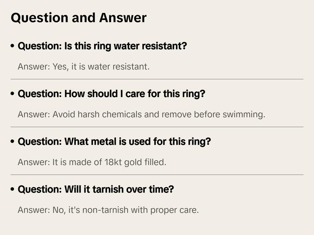Screen dimensions: 314x235
Task: Select the 'What metal is used for this ring?' question
Action: tap(114, 141)
